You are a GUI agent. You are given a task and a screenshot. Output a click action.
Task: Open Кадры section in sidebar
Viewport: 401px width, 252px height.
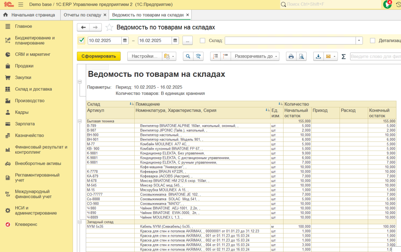[22, 112]
